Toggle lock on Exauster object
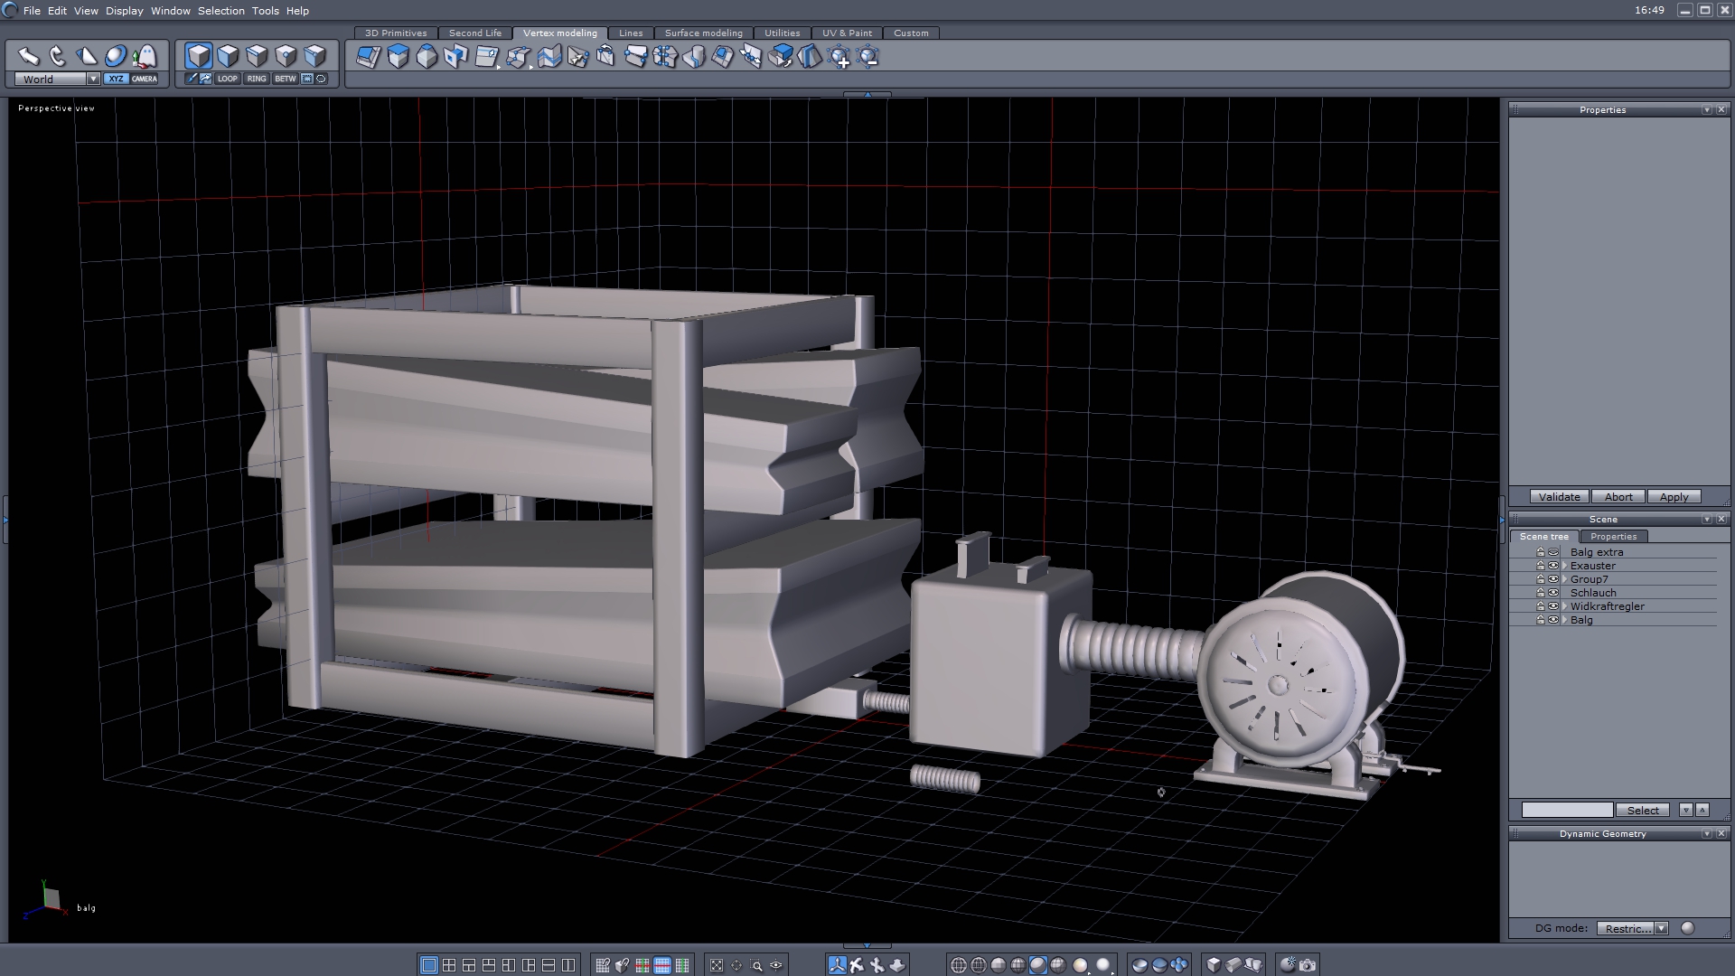Image resolution: width=1735 pixels, height=976 pixels. [x=1541, y=566]
